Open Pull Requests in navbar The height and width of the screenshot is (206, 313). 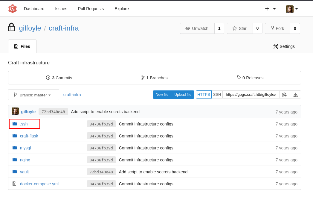coord(91,9)
